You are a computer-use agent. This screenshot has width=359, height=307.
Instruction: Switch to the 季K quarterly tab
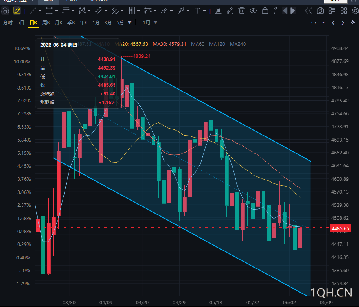71,23
